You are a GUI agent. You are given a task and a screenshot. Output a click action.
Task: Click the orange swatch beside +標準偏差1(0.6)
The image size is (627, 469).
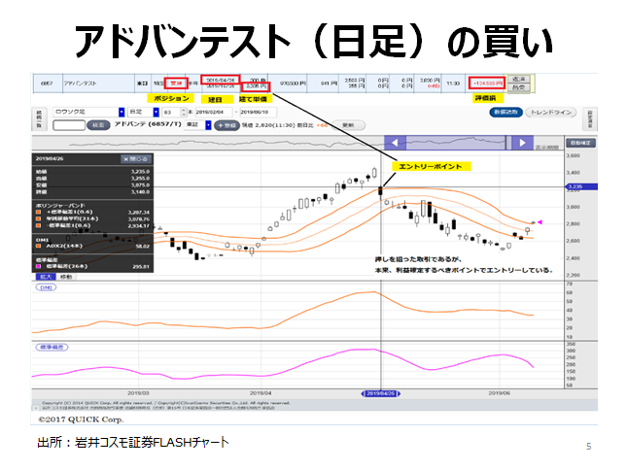click(x=38, y=212)
